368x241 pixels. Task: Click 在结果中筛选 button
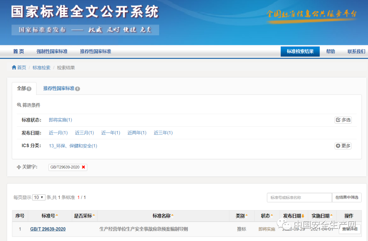[x=347, y=197]
